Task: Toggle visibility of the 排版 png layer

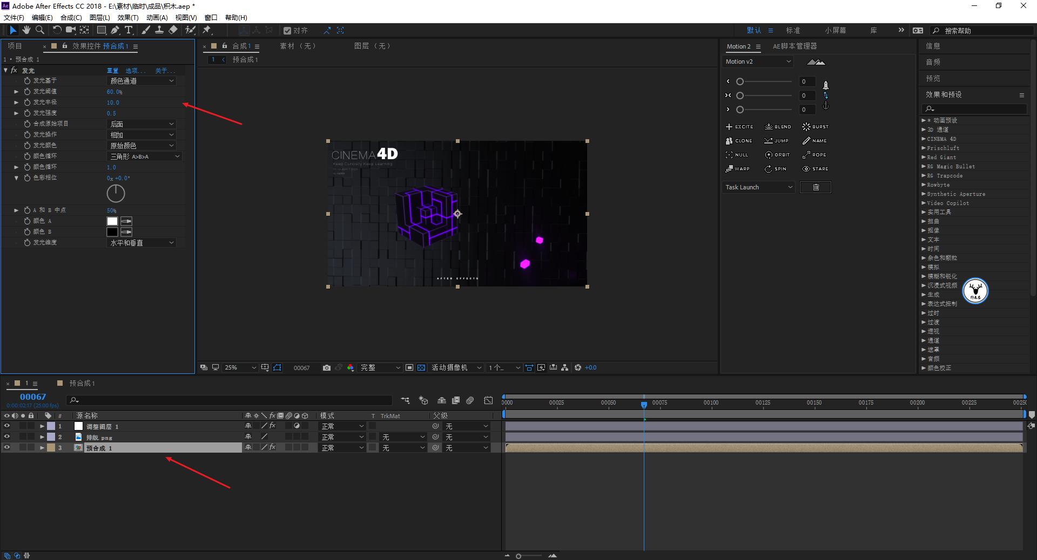Action: point(7,437)
